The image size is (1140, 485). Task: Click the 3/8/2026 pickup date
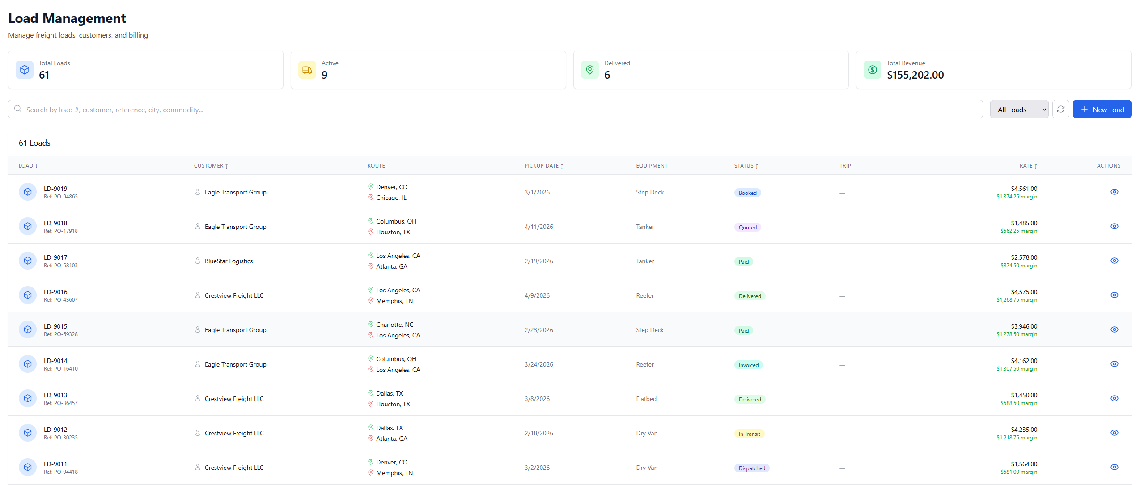537,399
